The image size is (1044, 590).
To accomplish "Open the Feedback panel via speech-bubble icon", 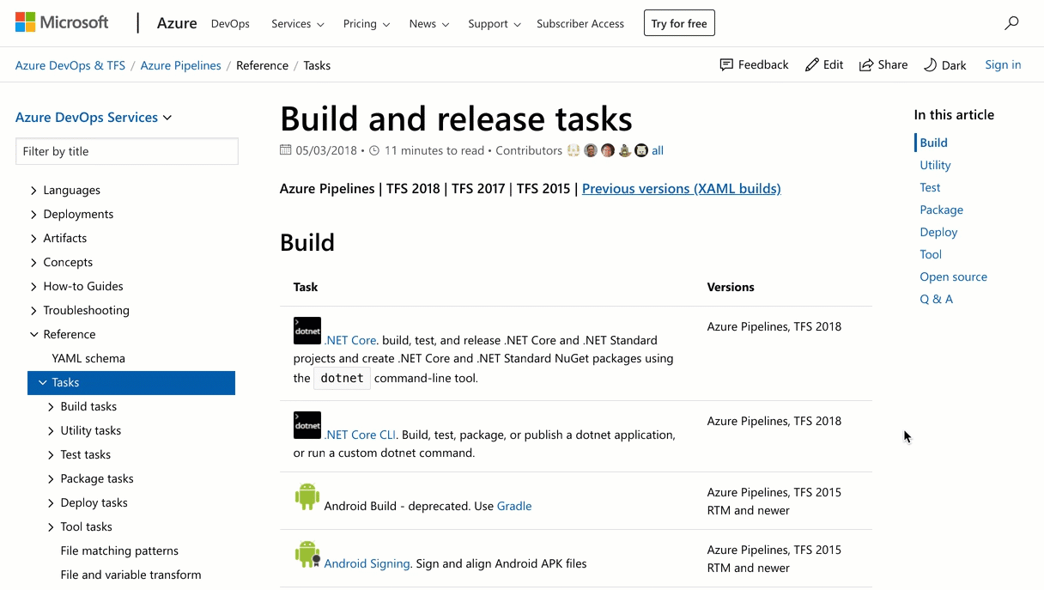I will tap(754, 64).
